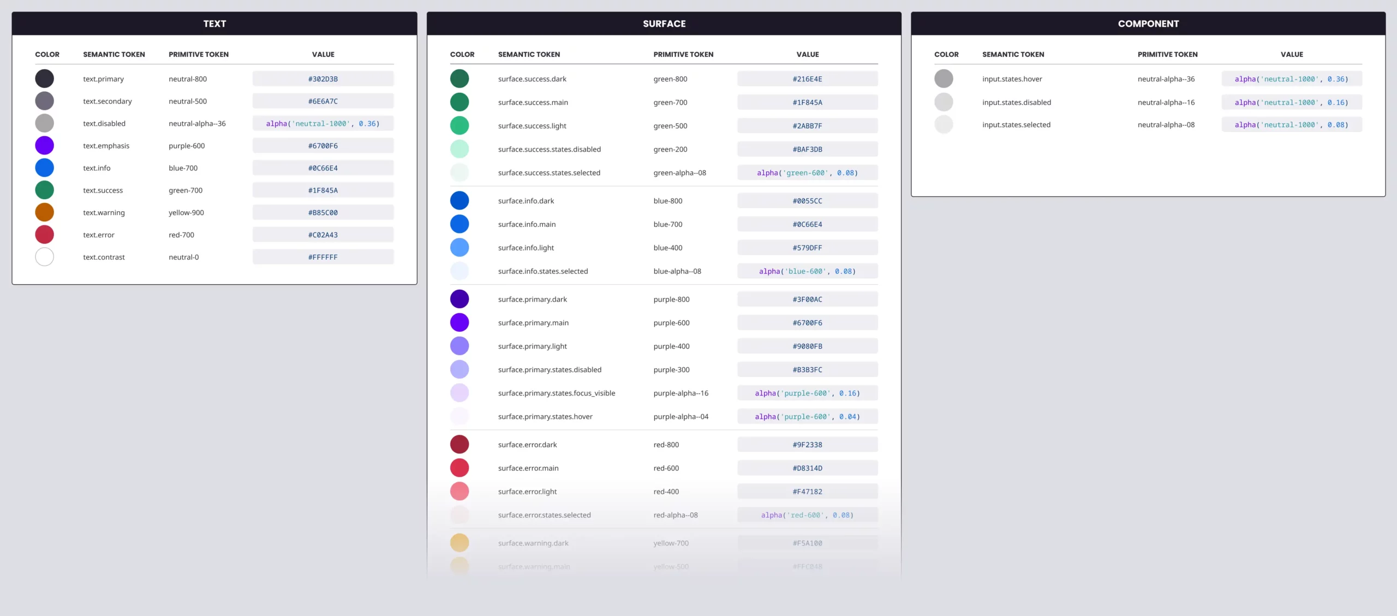Select the #FFFFFF value box

(x=323, y=257)
